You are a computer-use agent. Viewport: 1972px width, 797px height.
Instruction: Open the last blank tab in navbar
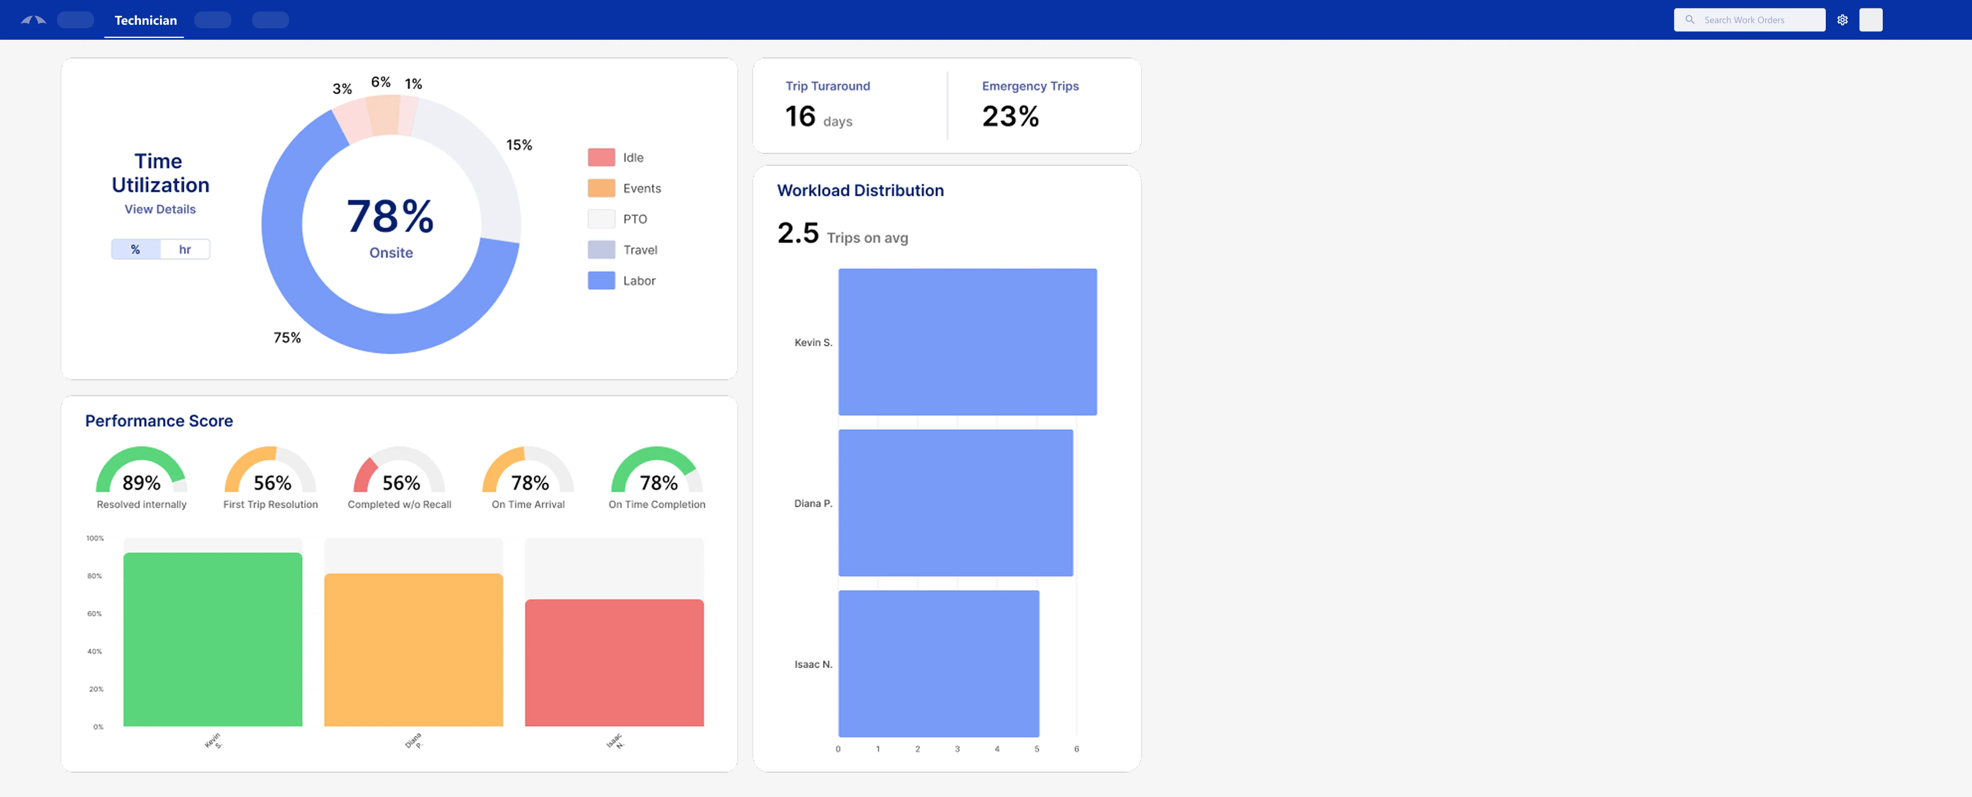(x=270, y=20)
